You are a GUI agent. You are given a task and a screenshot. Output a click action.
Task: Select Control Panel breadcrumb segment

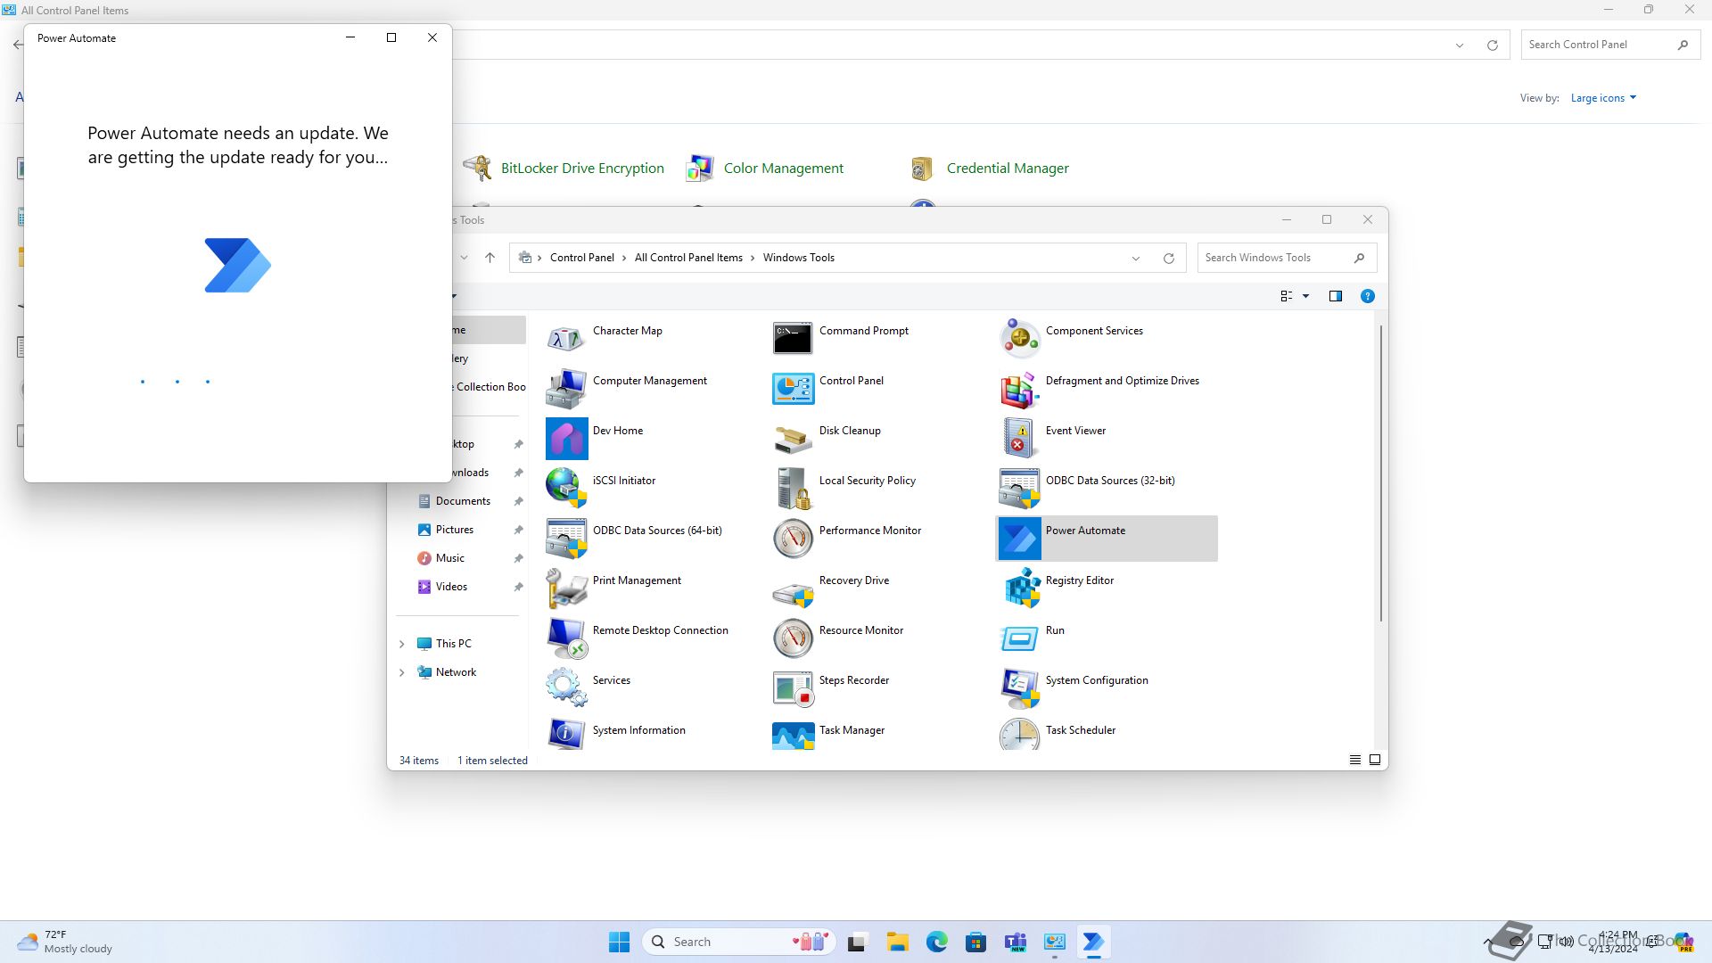point(581,258)
